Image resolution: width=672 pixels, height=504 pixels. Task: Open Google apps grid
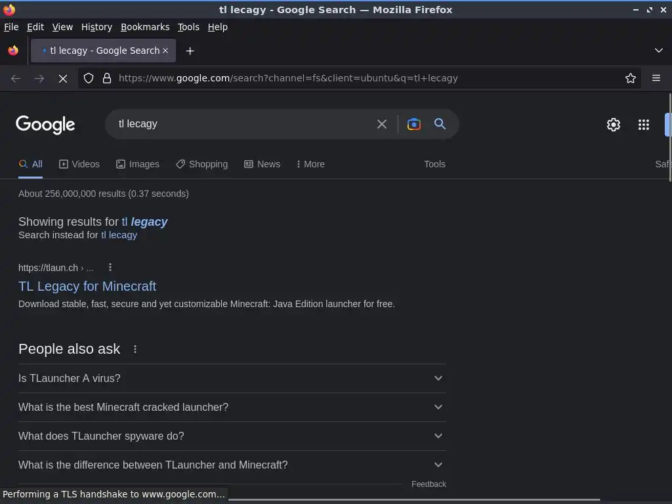tap(644, 125)
